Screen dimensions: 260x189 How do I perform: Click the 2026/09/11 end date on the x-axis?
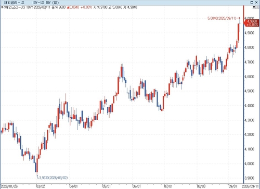251,186
